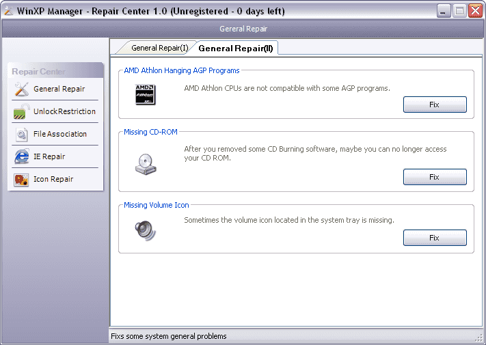Minimize the WinXP Manager window
486x345 pixels.
tap(444, 11)
